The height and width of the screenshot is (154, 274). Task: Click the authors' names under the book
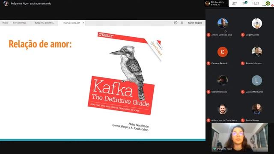131,127
